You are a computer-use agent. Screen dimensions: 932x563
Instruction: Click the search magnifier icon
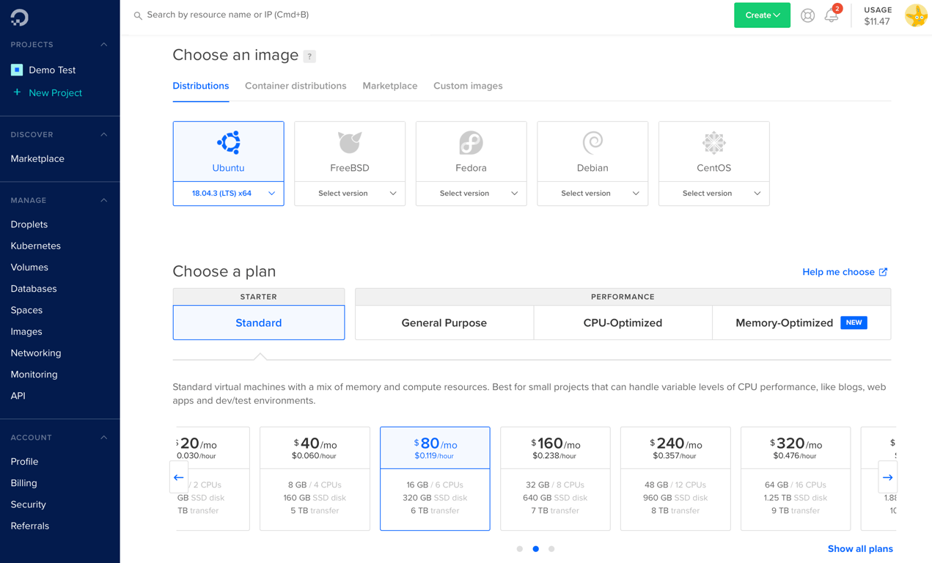[x=138, y=15]
